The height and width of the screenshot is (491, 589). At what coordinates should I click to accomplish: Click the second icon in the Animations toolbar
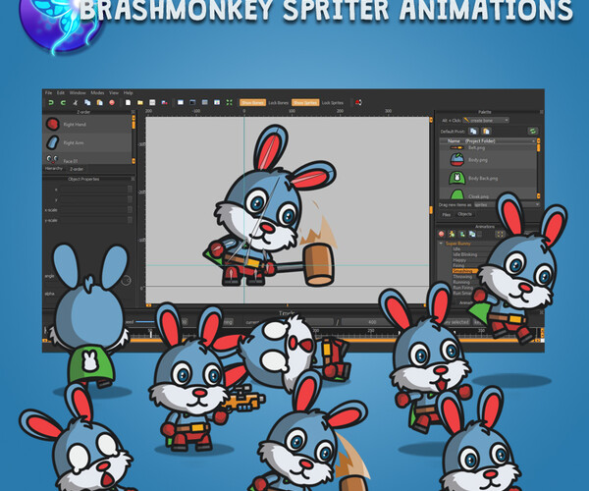(452, 234)
